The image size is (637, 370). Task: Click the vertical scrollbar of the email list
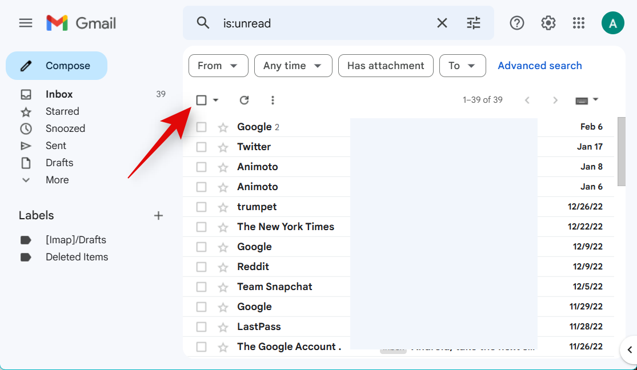pos(622,152)
